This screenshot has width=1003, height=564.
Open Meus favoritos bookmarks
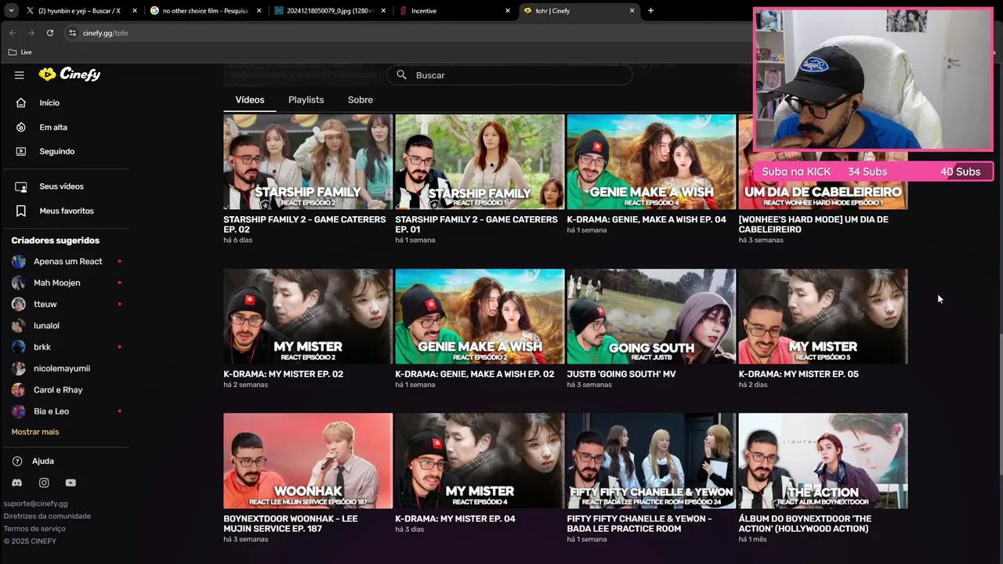(x=66, y=211)
